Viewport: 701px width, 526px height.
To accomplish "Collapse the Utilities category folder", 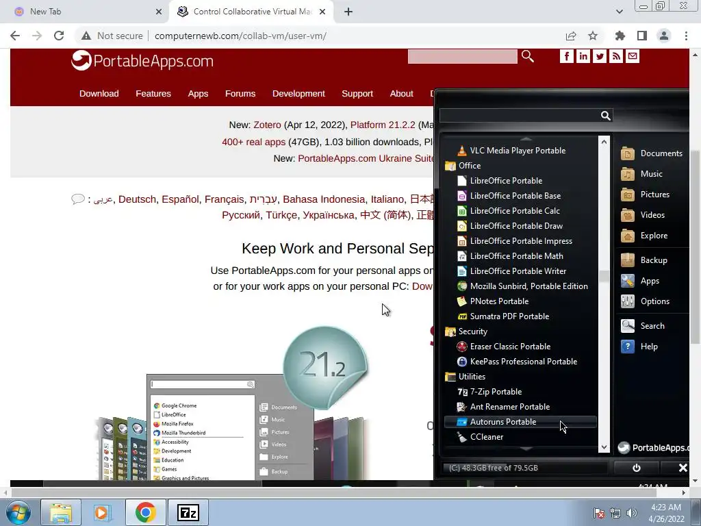I will tap(466, 377).
